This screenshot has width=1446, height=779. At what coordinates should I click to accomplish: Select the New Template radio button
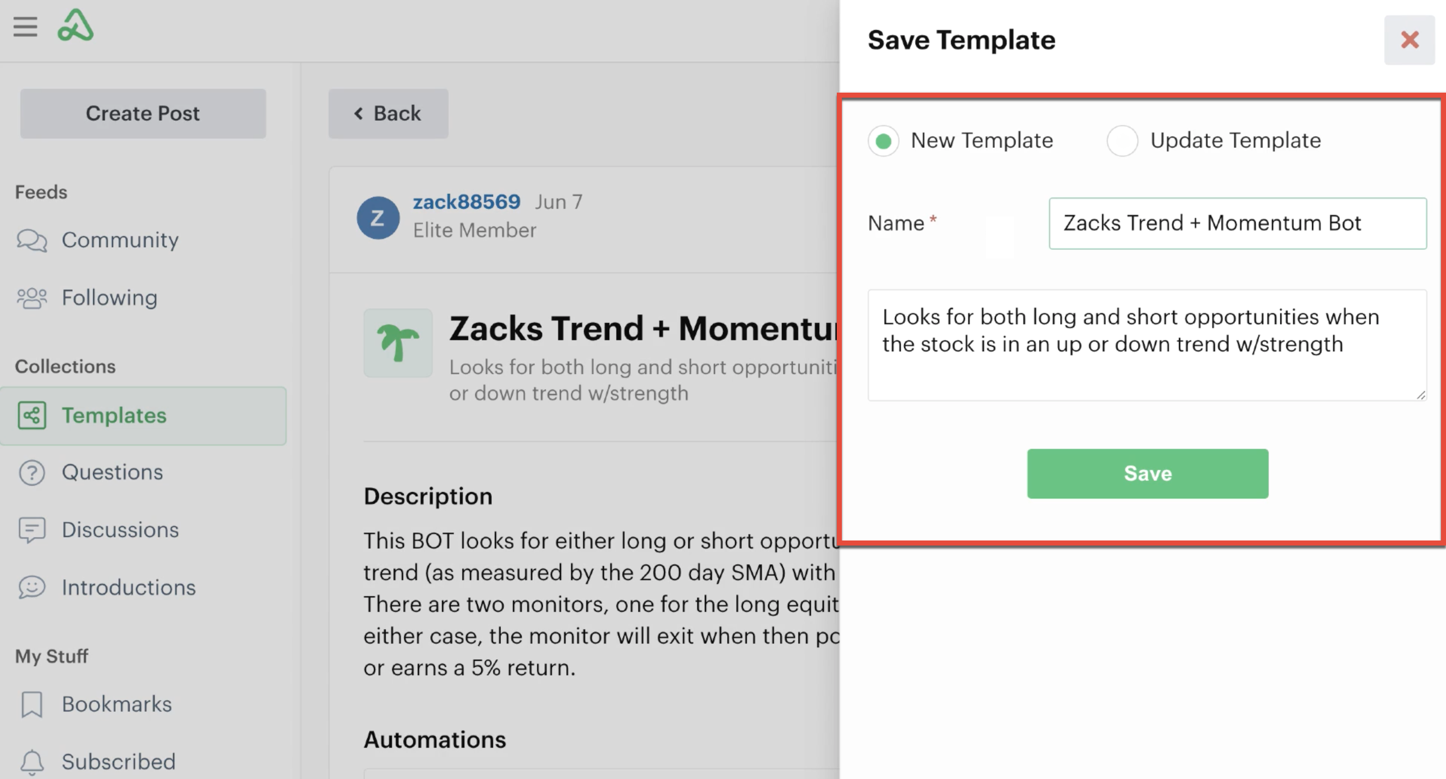click(883, 141)
